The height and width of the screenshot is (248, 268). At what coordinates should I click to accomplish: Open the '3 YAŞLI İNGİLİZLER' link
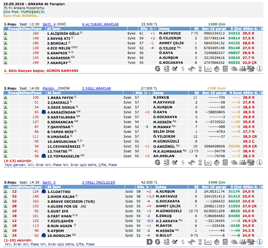pyautogui.click(x=99, y=182)
